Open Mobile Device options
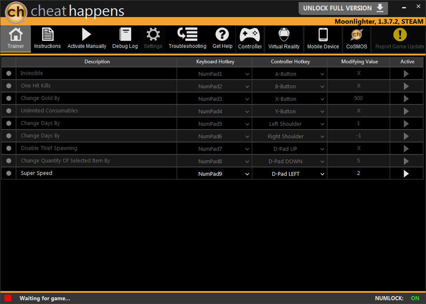 [323, 39]
